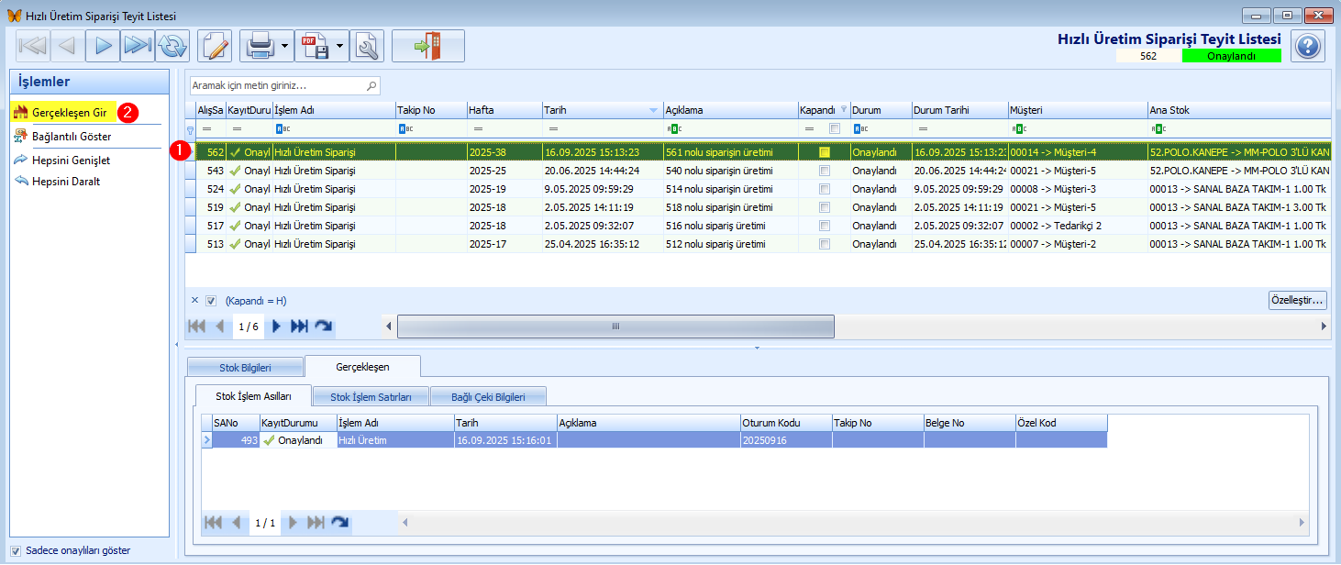Click the edit record pencil icon

tap(215, 46)
